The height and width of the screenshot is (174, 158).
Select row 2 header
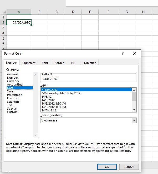tap(3, 22)
